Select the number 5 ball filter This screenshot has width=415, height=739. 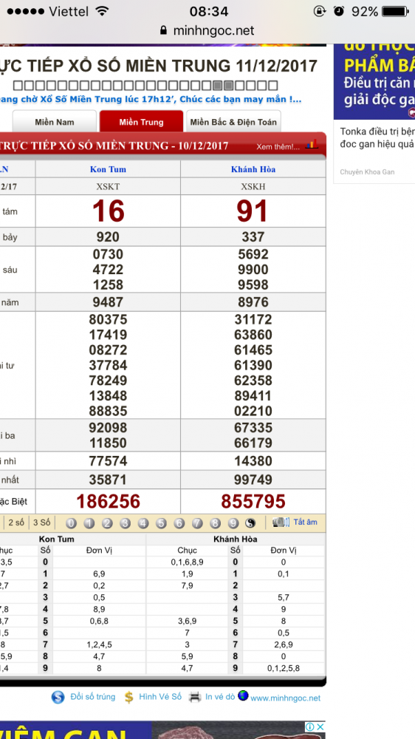161,523
